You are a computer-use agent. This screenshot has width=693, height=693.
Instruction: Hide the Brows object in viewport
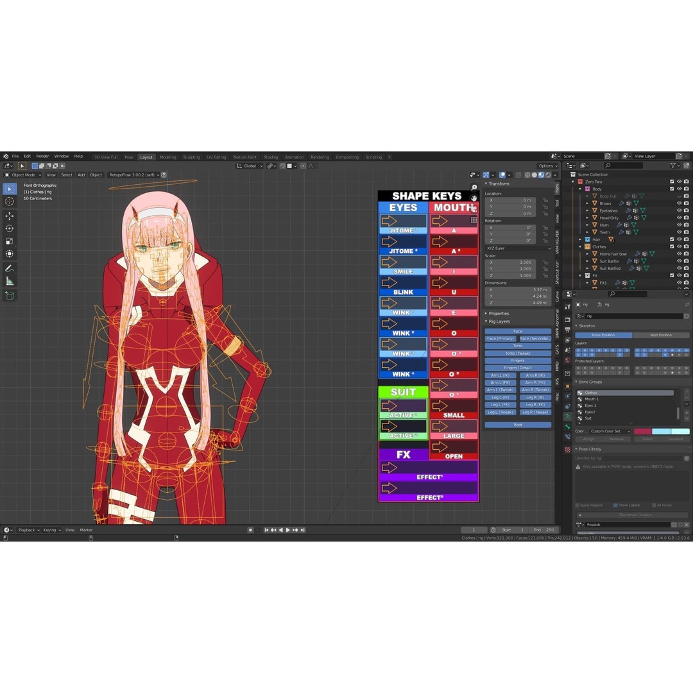680,203
